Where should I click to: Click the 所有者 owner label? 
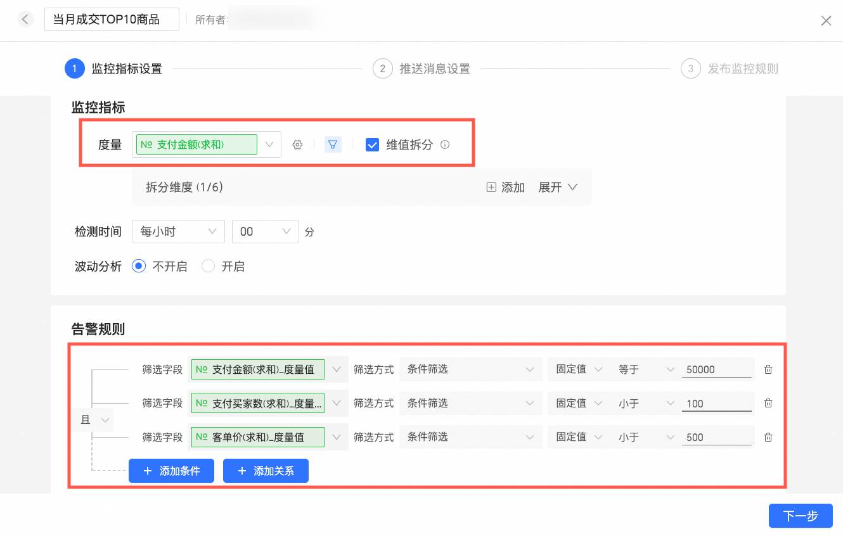(x=211, y=20)
